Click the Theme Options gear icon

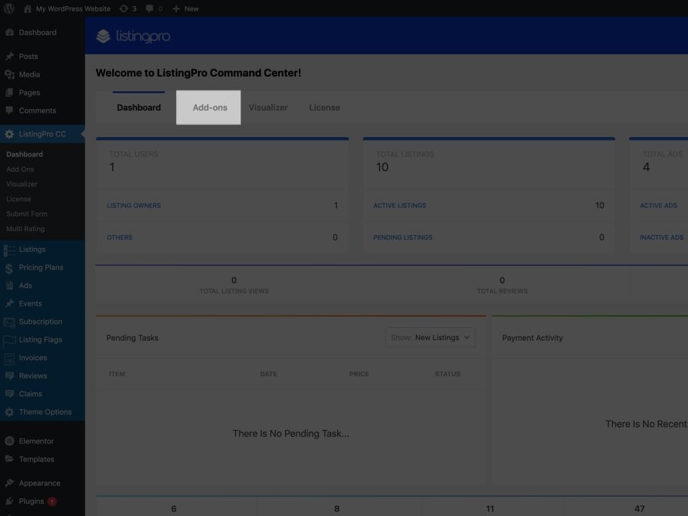(x=9, y=412)
